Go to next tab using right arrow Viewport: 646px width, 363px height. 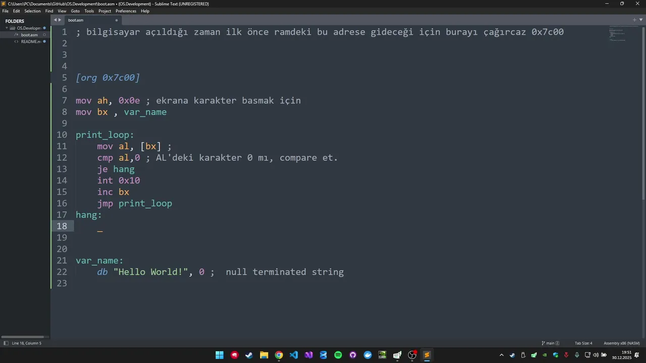[x=60, y=20]
